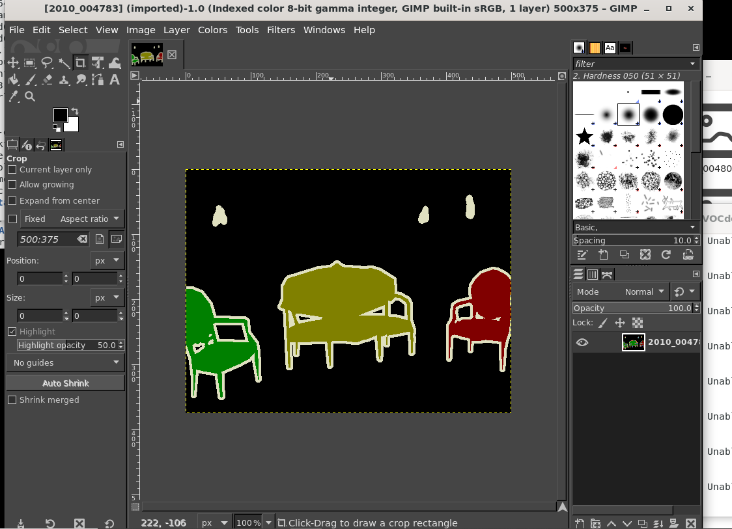
Task: Close the 2010_004783 image tab
Action: click(172, 55)
